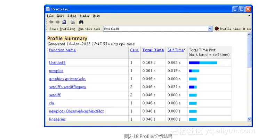This screenshot has height=139, width=259.
Task: Sort by Total Time column header
Action: (153, 50)
